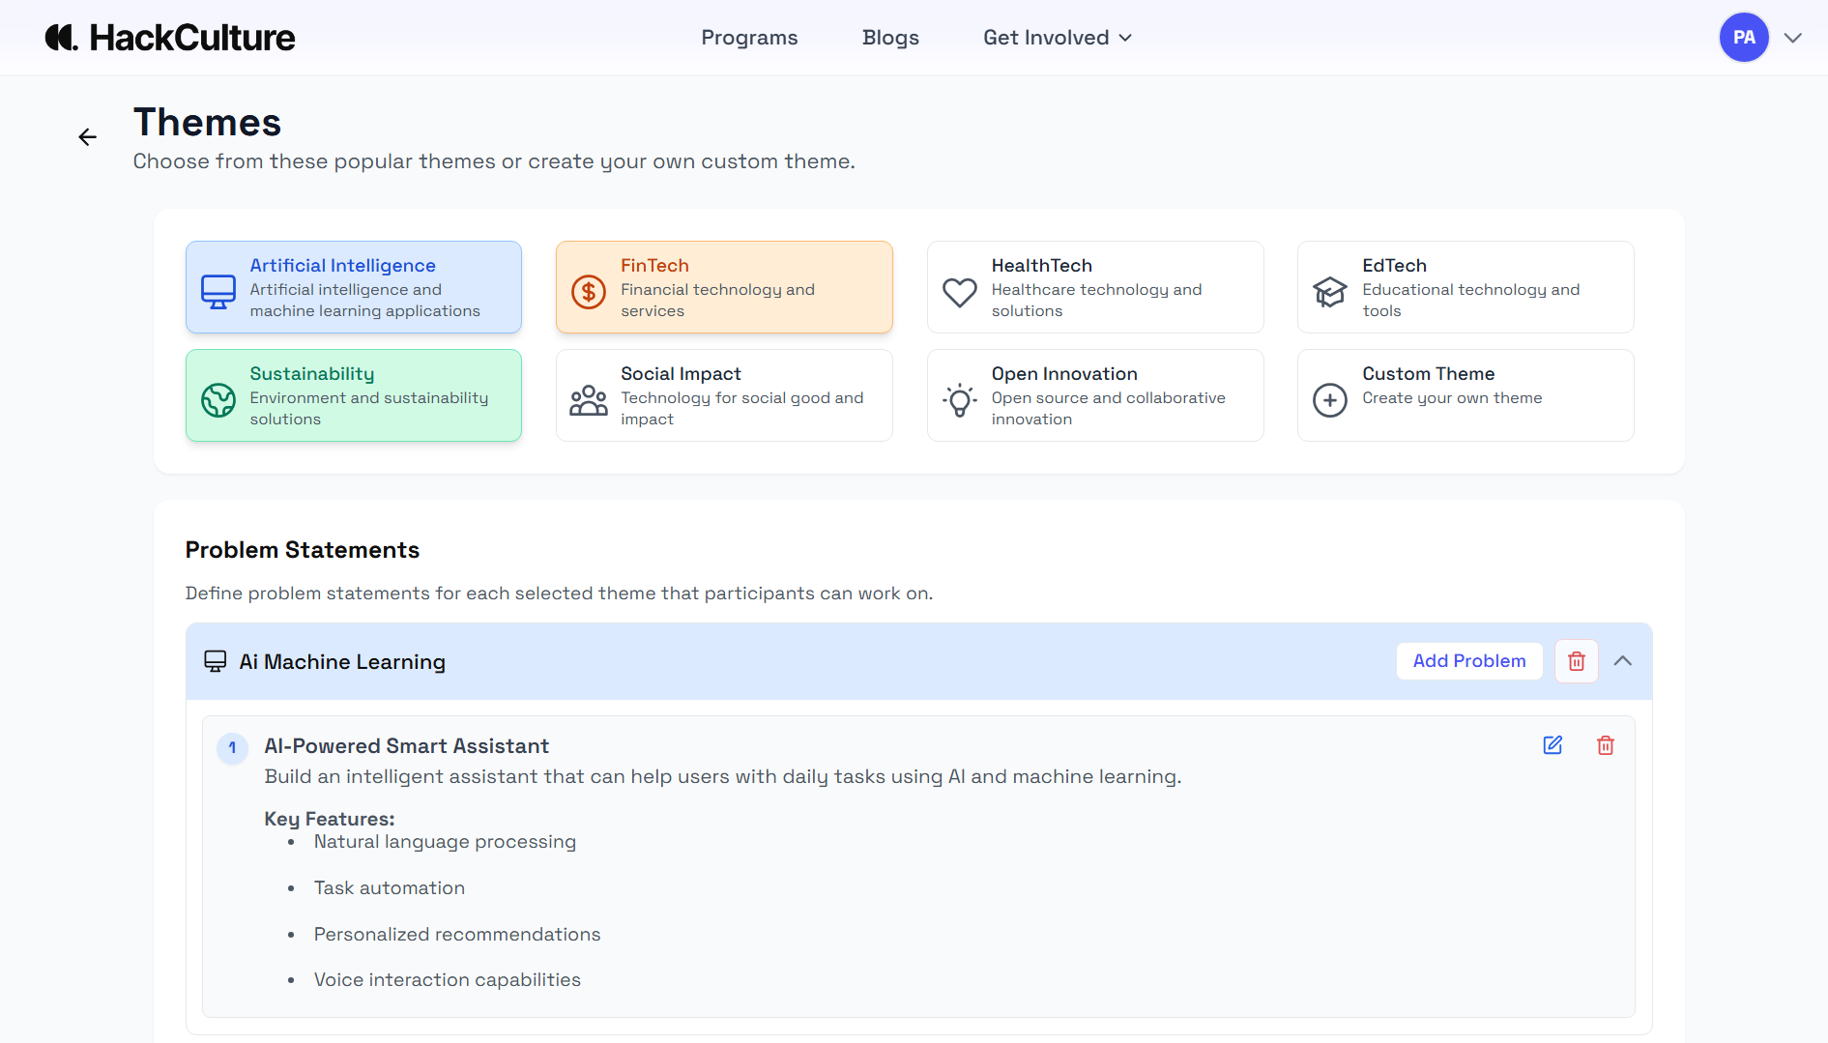Click the PA profile avatar

point(1743,38)
